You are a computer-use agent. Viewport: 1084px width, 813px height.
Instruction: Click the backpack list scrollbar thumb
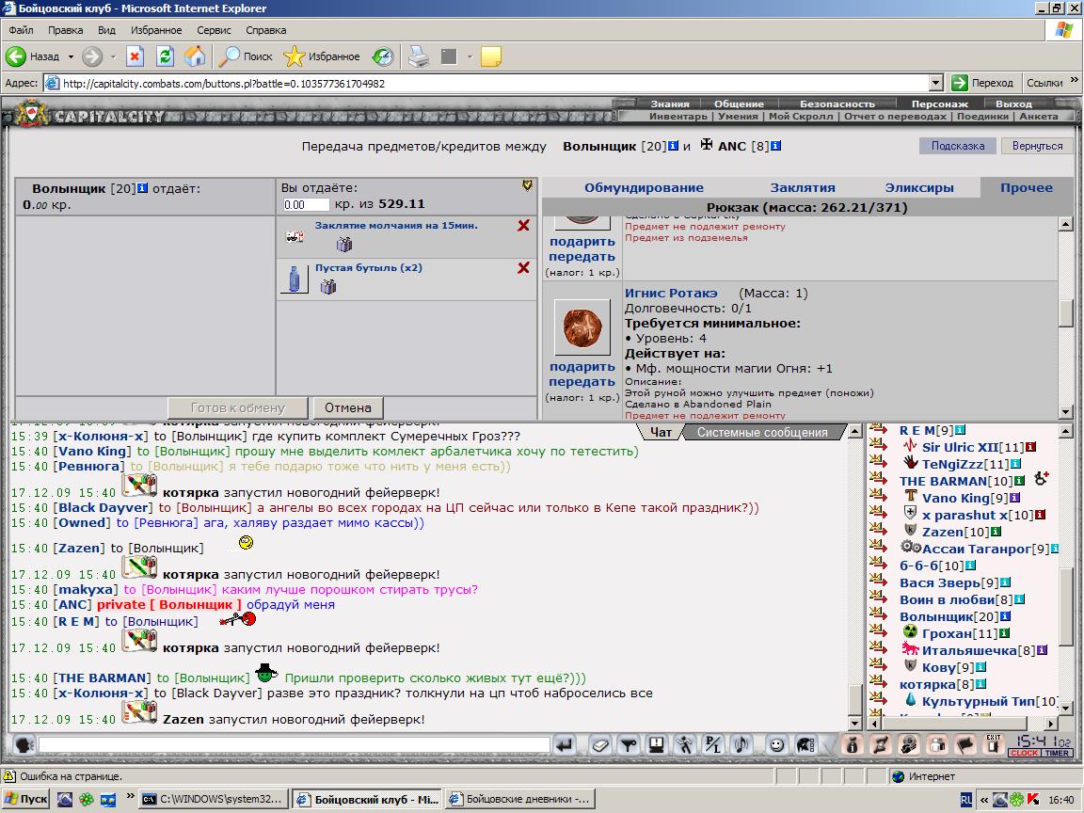click(1065, 312)
